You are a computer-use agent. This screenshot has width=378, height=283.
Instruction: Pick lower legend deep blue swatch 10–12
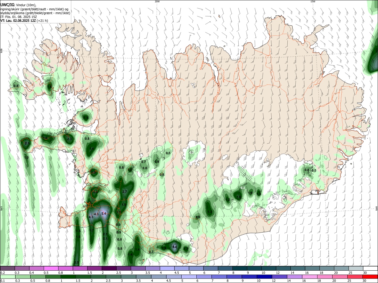point(265,277)
